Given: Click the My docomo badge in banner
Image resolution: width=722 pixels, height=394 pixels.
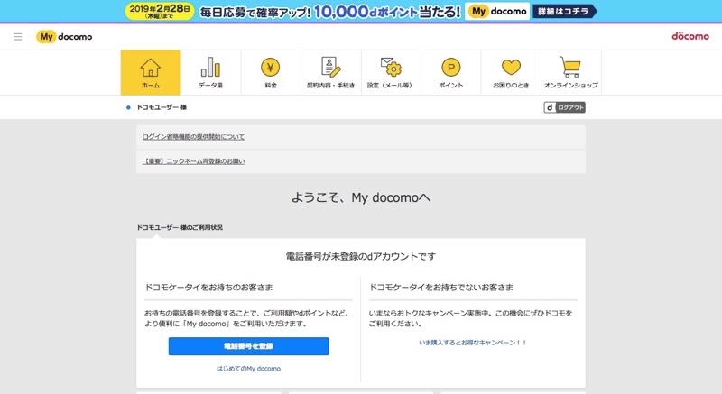Looking at the screenshot, I should (x=497, y=12).
